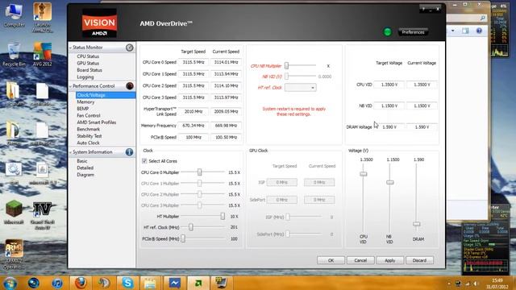Viewport: 516px width, 290px height.
Task: Open CPU Status page
Action: coord(88,56)
